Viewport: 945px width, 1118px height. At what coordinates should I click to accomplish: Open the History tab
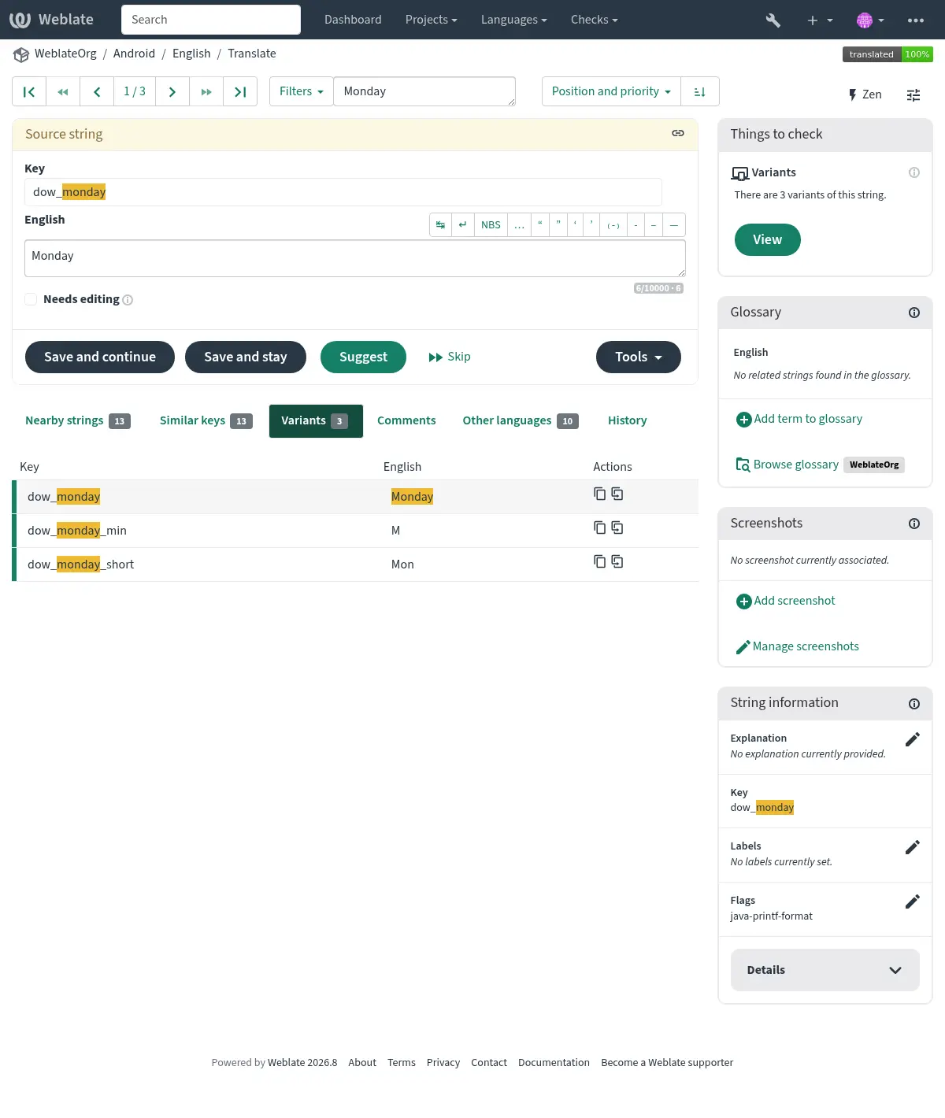628,420
